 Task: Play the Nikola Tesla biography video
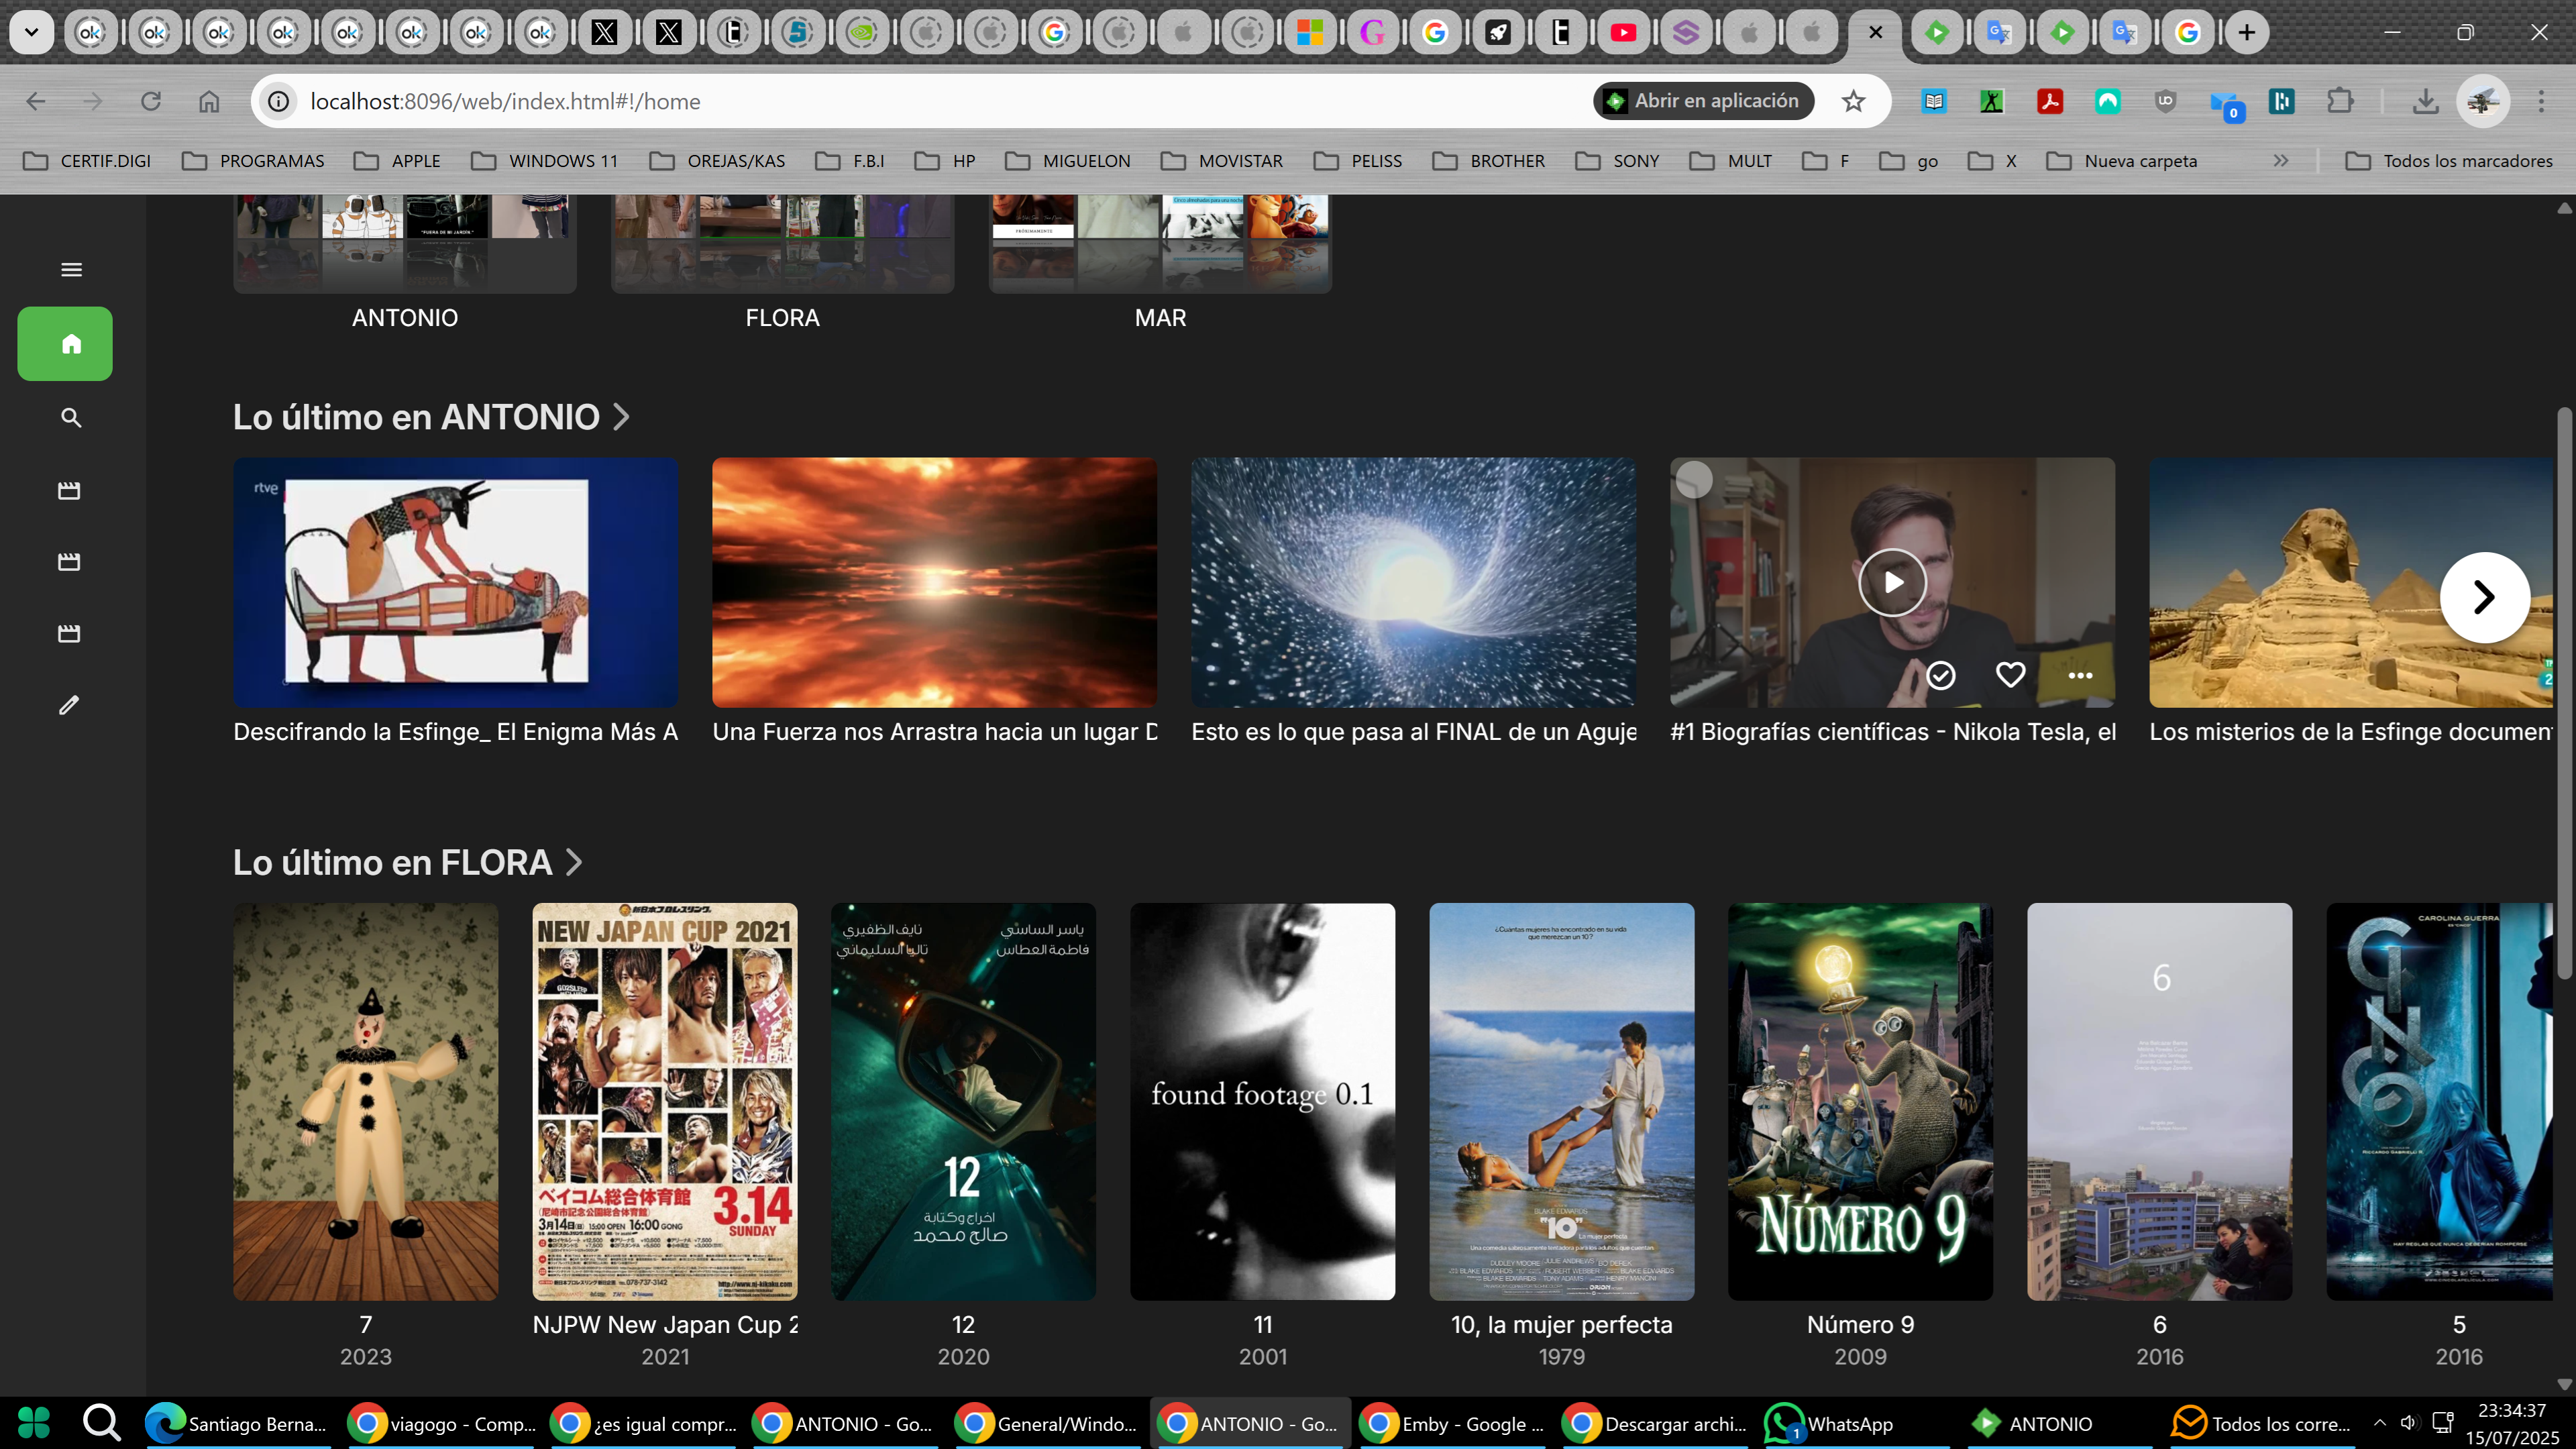pos(1892,582)
